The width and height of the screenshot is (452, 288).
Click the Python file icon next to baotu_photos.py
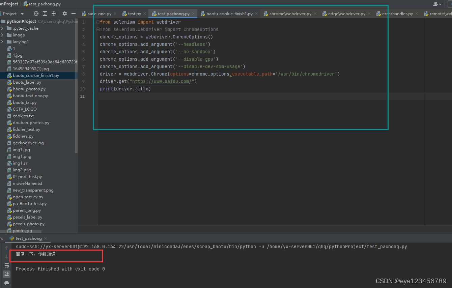coord(10,89)
